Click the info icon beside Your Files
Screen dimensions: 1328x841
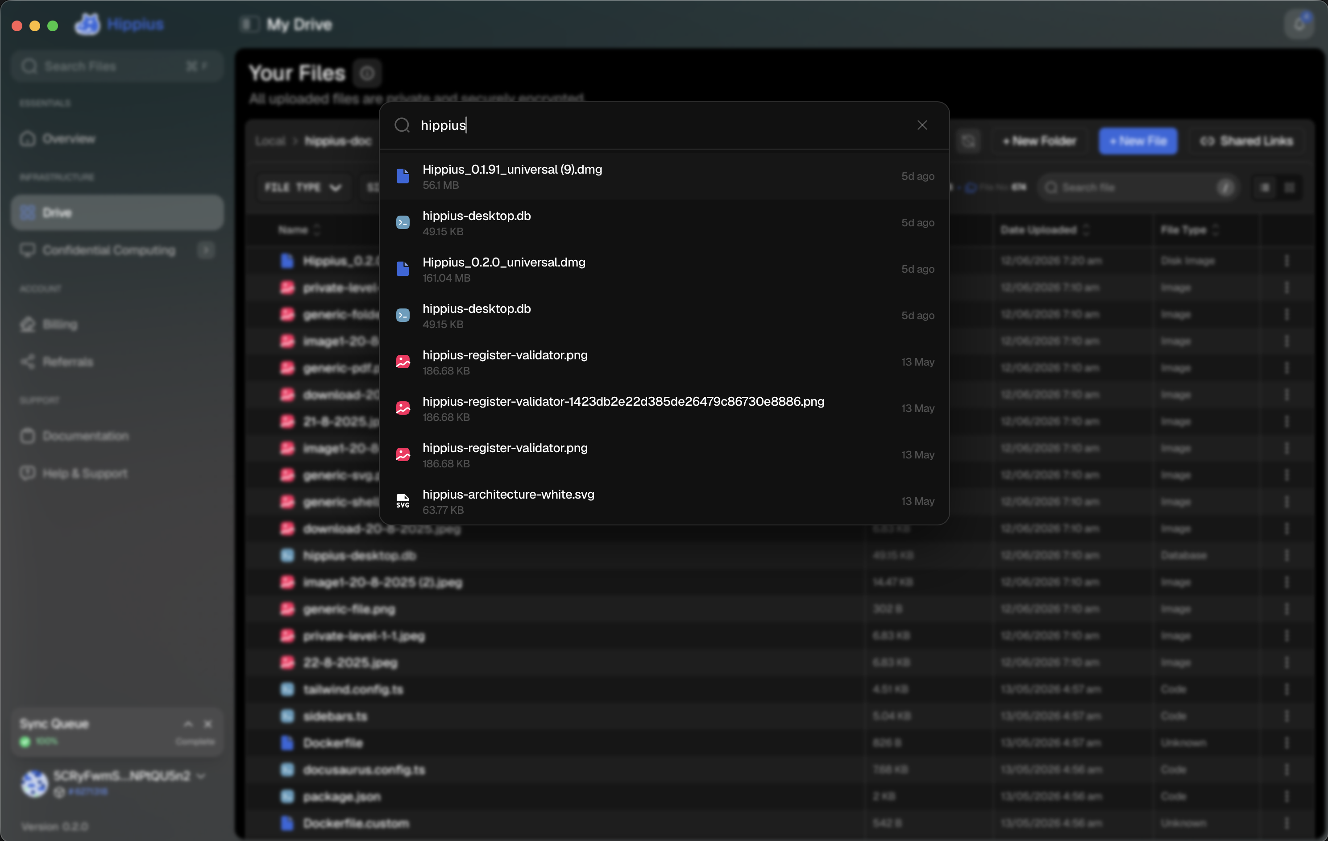tap(367, 73)
